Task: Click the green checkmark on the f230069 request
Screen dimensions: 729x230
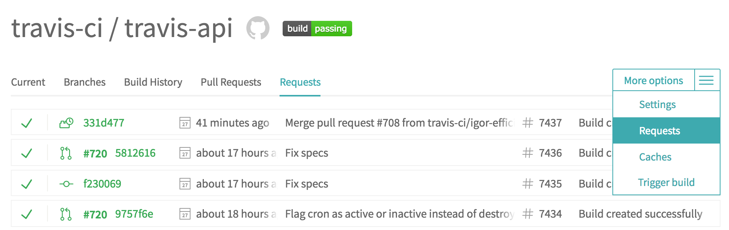Action: click(x=27, y=184)
